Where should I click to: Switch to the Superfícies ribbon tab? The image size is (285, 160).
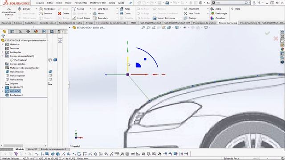pyautogui.click(x=31, y=23)
